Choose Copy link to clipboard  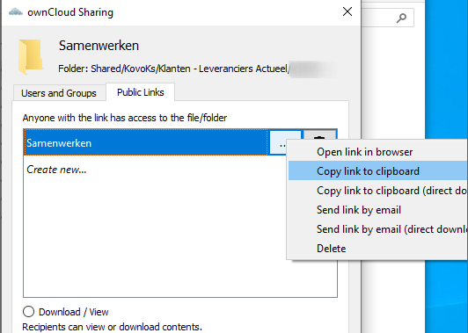click(377, 170)
